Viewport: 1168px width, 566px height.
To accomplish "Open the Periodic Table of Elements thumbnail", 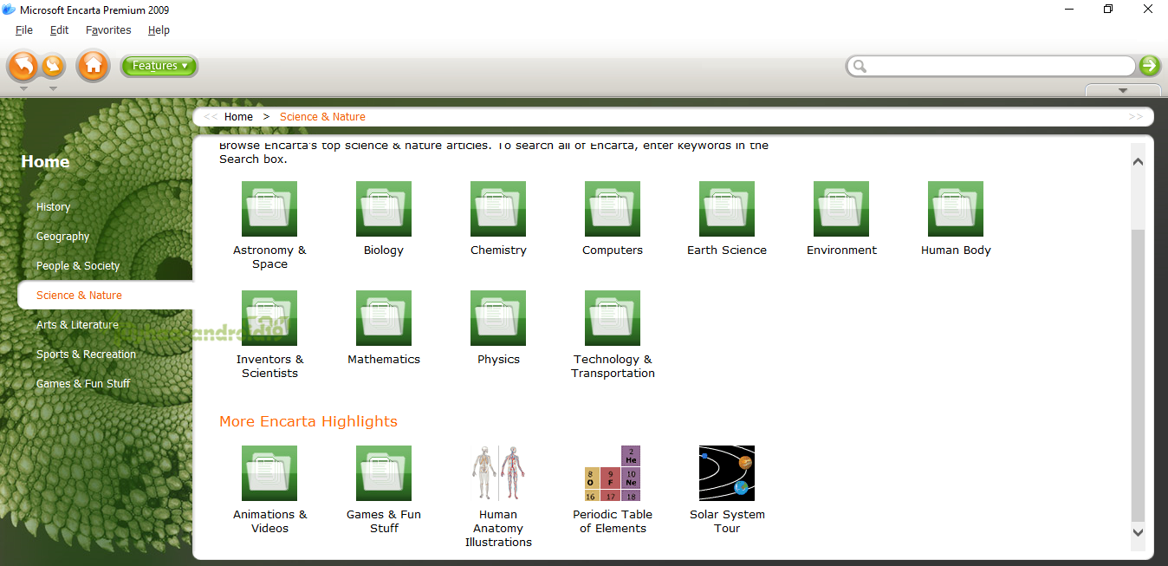I will pyautogui.click(x=613, y=473).
